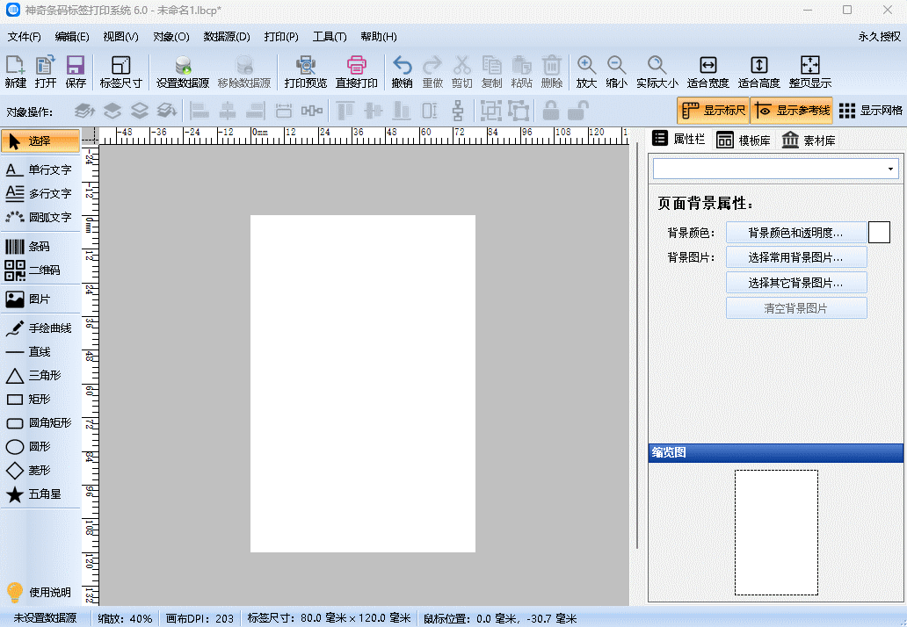The image size is (907, 627).
Task: Select the Arc Text (圆弧文字) tool
Action: (40, 217)
